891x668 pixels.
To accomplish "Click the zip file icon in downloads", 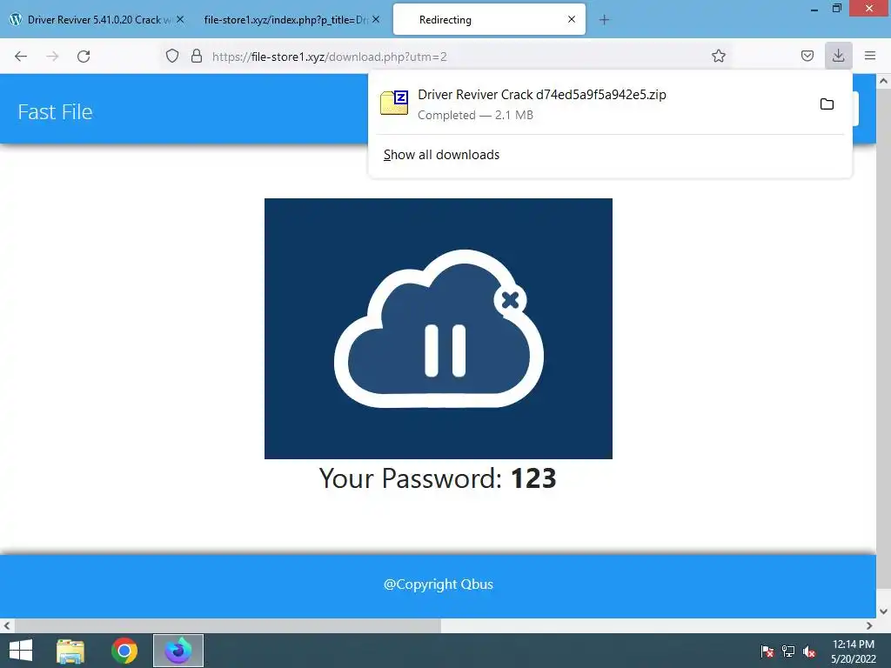I will pyautogui.click(x=394, y=103).
